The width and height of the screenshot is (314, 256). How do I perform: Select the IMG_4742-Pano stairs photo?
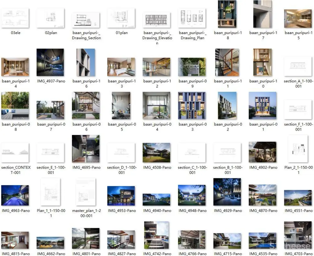click(x=157, y=235)
